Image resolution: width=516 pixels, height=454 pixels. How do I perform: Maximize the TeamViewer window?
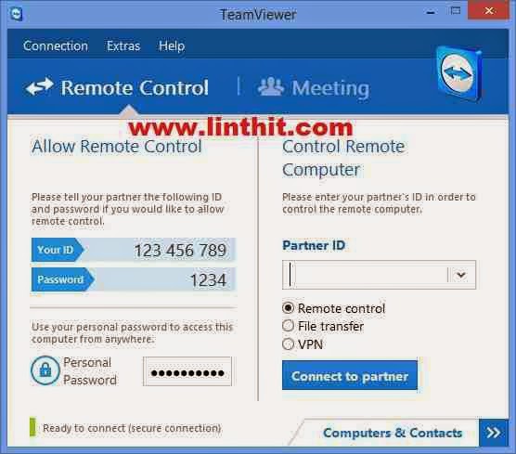[x=455, y=11]
